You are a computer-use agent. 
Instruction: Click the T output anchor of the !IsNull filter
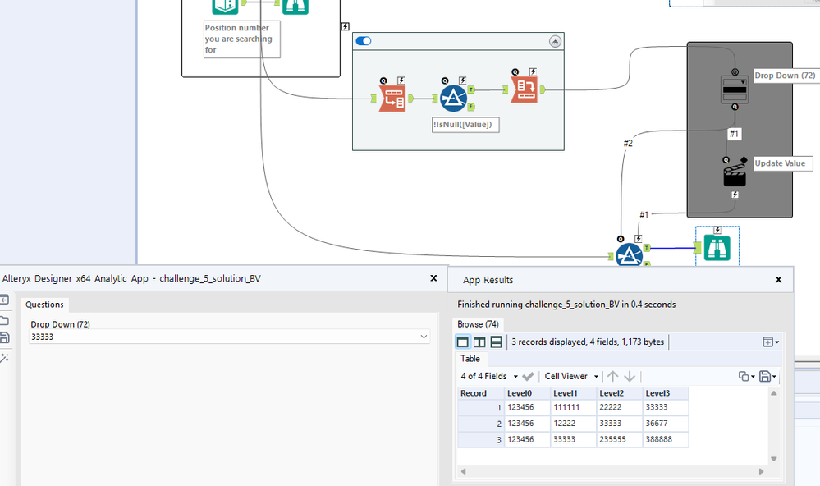point(471,89)
